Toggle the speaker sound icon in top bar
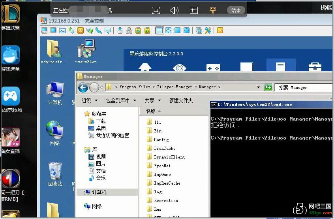The width and height of the screenshot is (334, 219). (x=175, y=10)
